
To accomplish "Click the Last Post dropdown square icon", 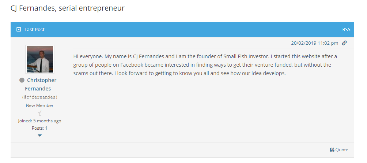I will [x=19, y=29].
